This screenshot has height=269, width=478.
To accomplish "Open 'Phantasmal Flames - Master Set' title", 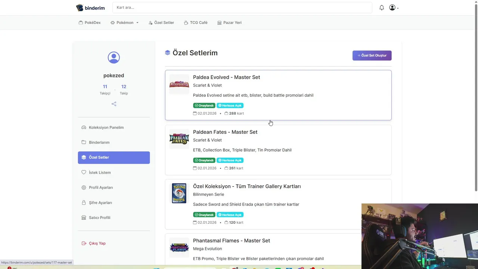I will [x=232, y=241].
